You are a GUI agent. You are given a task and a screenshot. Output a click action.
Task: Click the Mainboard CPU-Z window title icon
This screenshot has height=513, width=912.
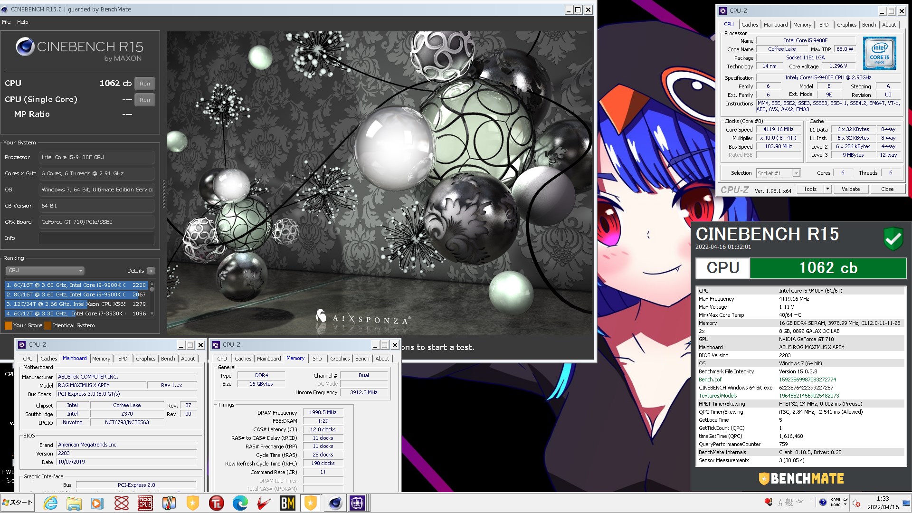pyautogui.click(x=21, y=345)
